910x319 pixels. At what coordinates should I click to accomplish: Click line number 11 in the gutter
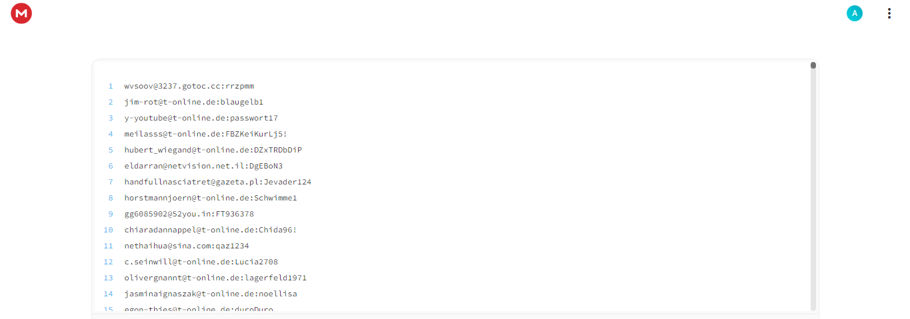click(109, 246)
